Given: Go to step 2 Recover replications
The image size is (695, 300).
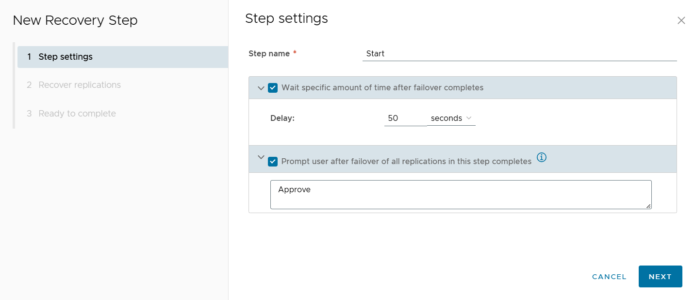Looking at the screenshot, I should [80, 85].
